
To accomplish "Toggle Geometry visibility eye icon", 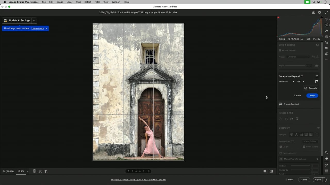I will [318, 128].
